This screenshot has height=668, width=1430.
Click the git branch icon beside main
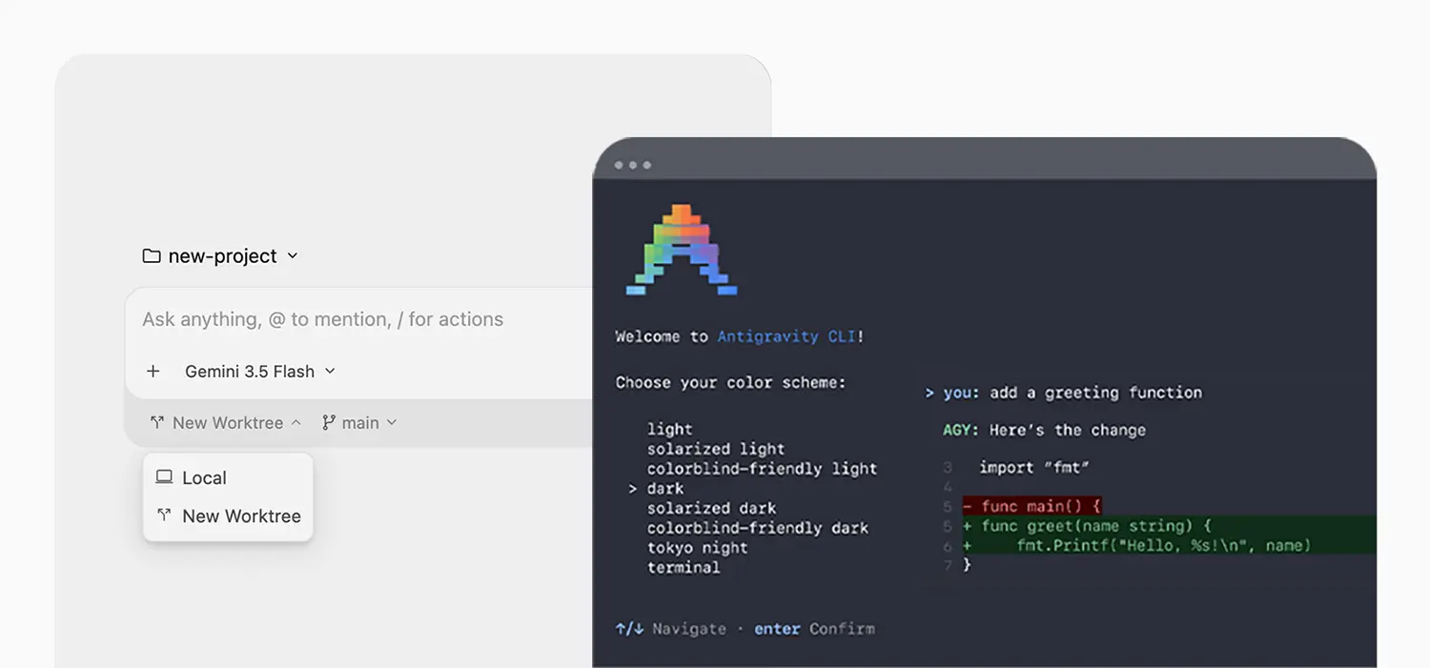pyautogui.click(x=329, y=422)
